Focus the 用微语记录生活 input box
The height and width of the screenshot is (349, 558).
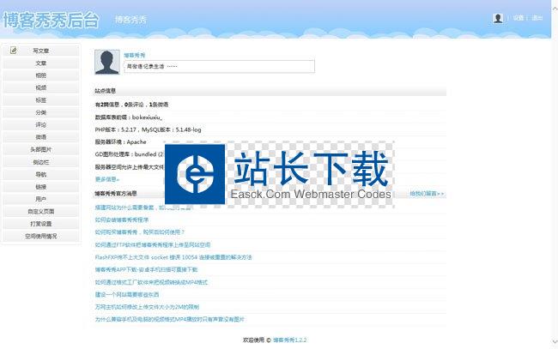[x=219, y=67]
